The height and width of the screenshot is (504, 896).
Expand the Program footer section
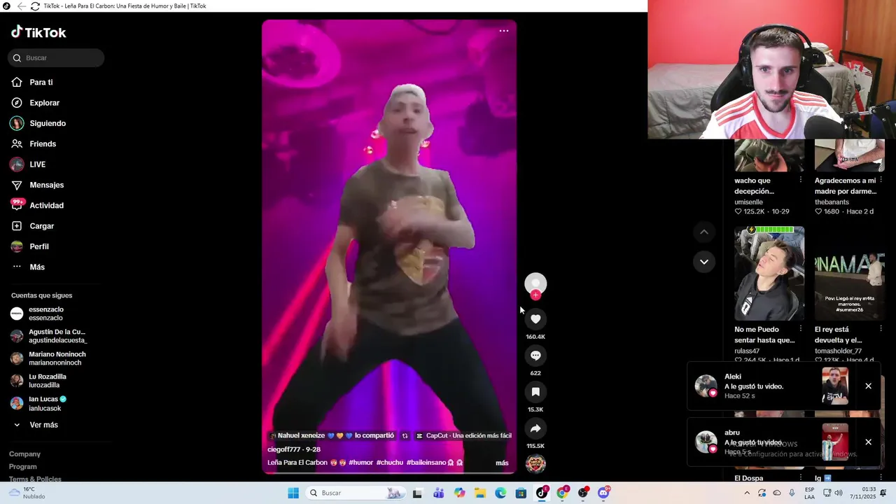pos(22,467)
